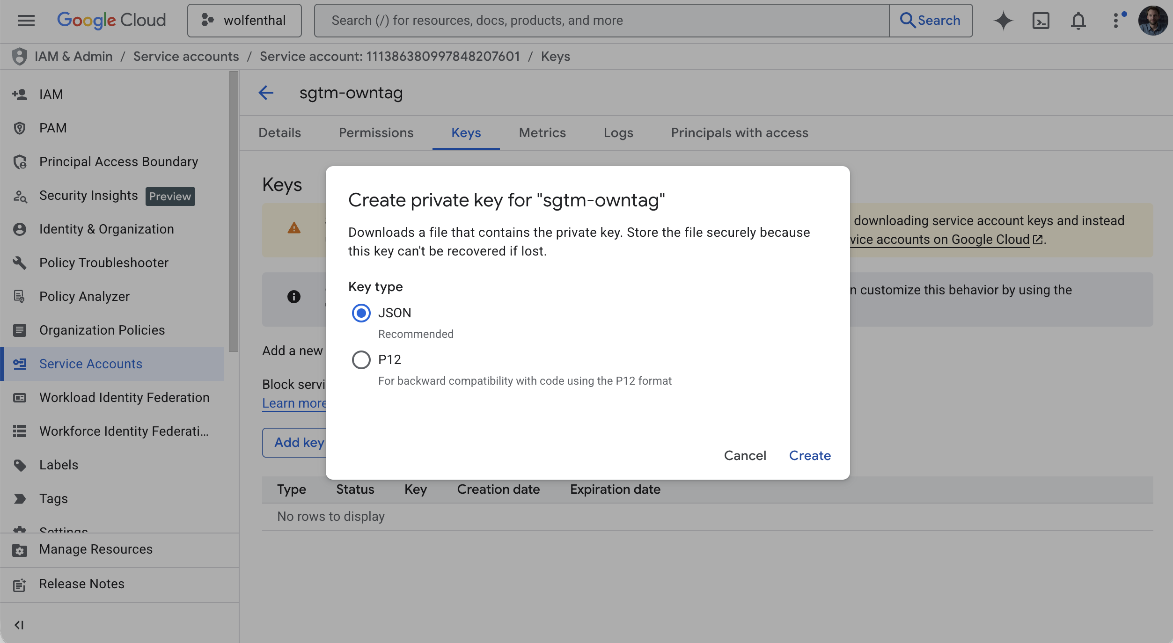The image size is (1173, 643).
Task: Open the wolfenthal project picker
Action: [244, 21]
